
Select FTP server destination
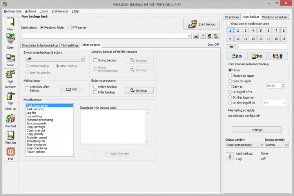click(x=70, y=27)
